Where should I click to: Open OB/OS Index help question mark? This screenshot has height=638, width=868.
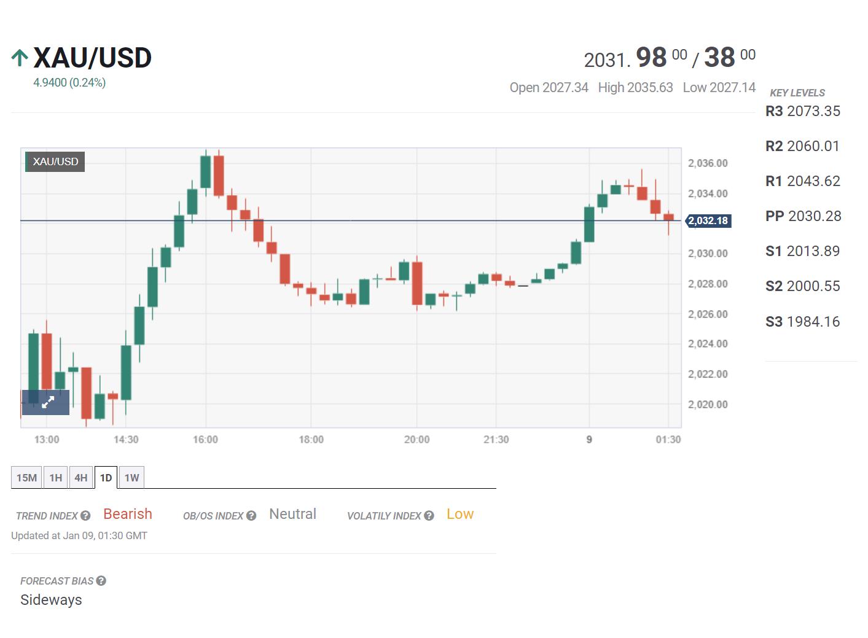[x=251, y=516]
